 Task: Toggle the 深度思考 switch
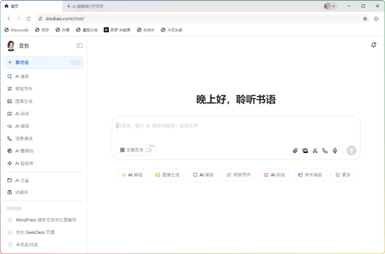click(x=148, y=150)
